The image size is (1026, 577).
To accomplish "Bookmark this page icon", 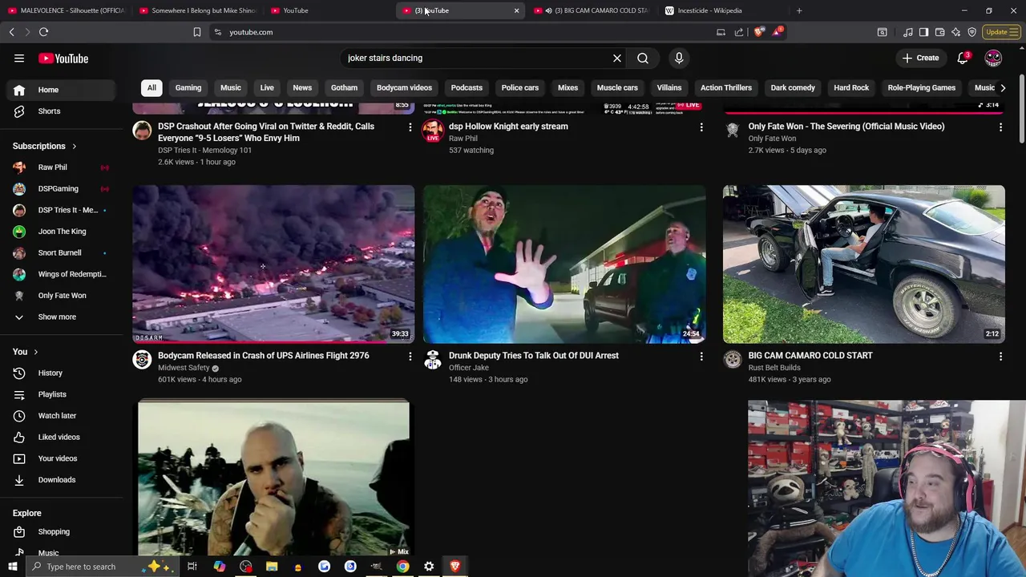I will pyautogui.click(x=197, y=32).
